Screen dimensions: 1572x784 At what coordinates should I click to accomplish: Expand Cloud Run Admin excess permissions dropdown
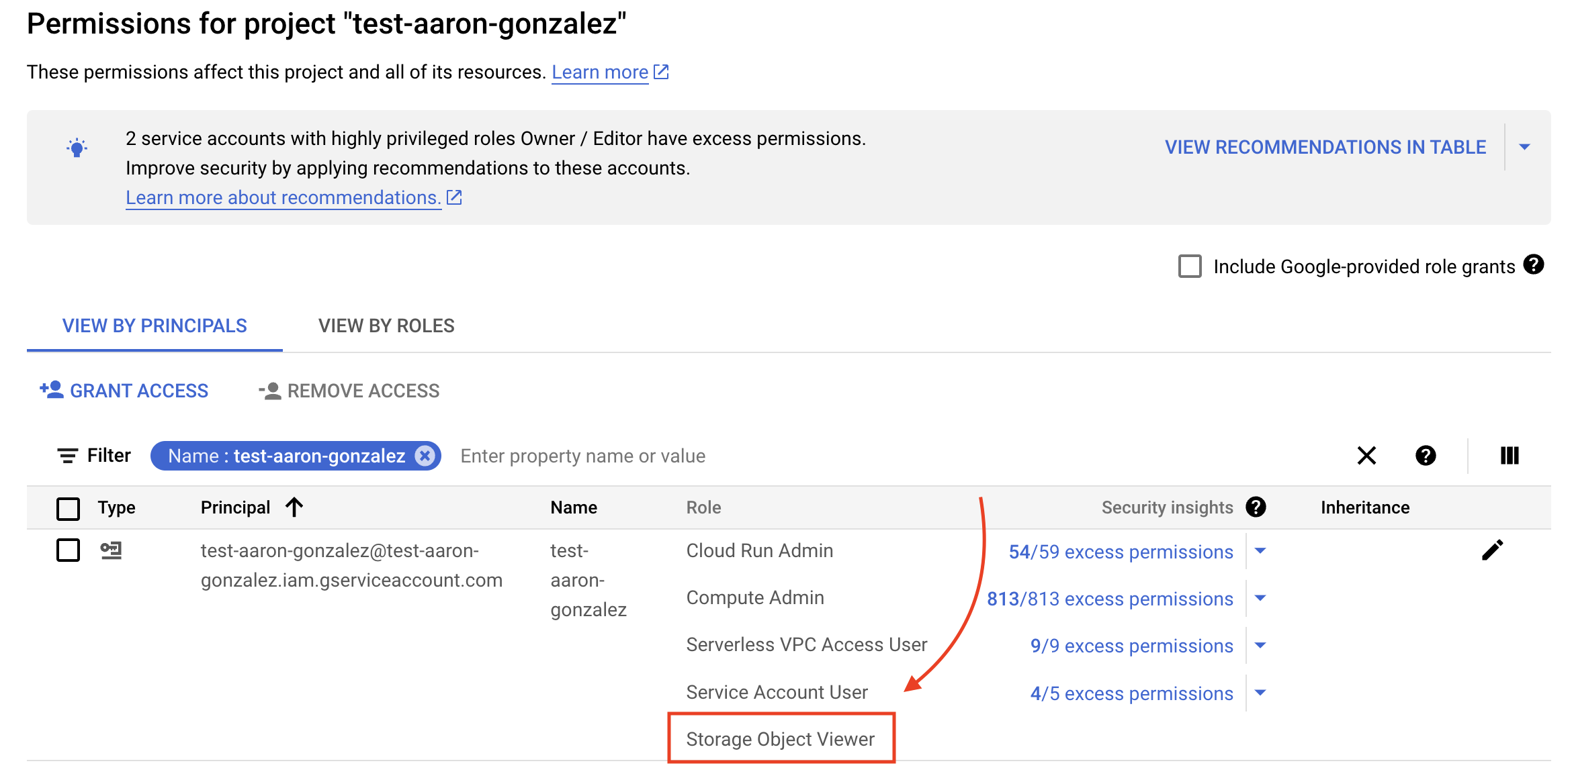coord(1260,551)
